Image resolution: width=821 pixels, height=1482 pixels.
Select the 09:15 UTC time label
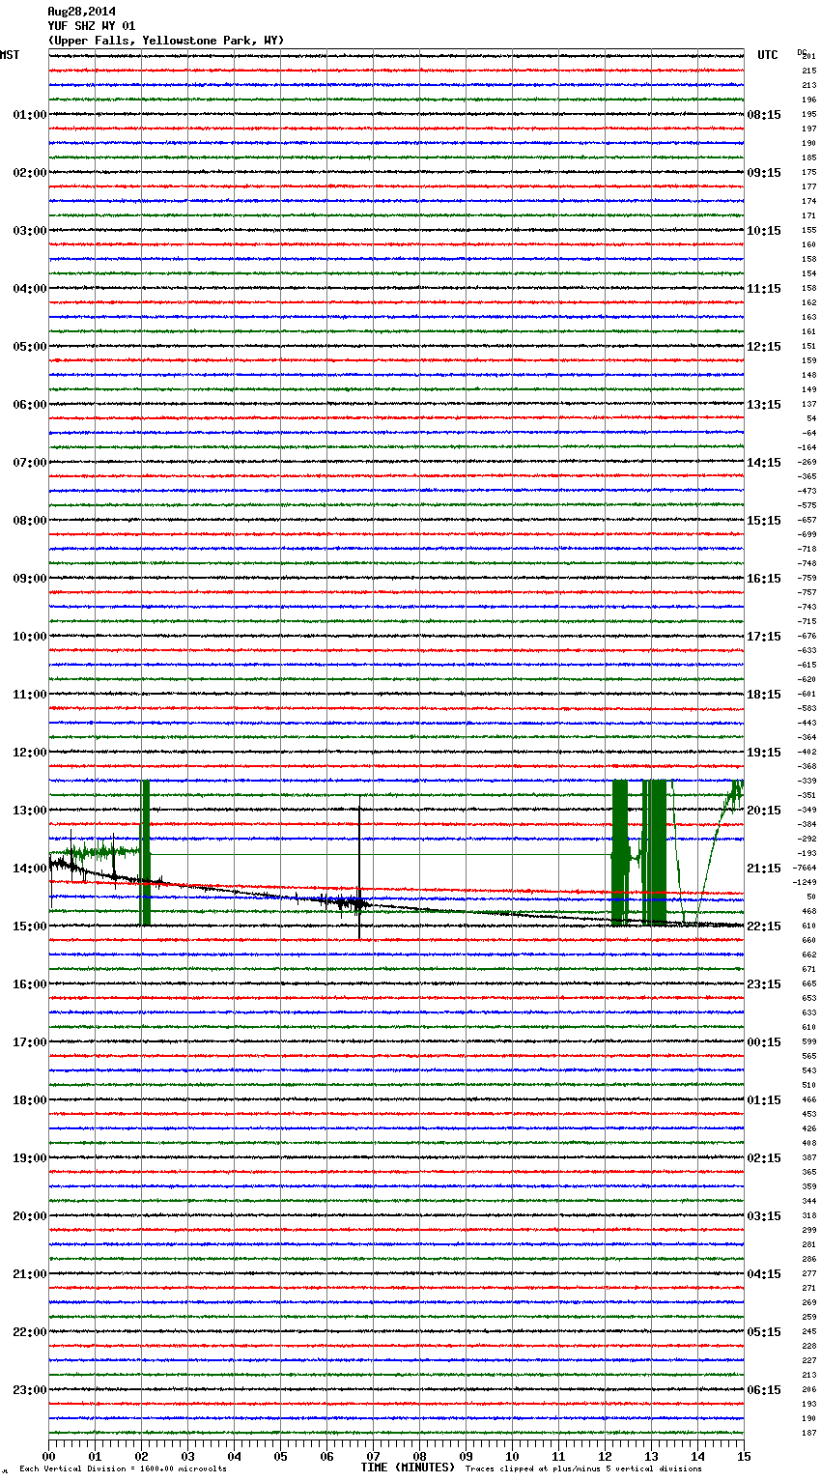[x=764, y=173]
